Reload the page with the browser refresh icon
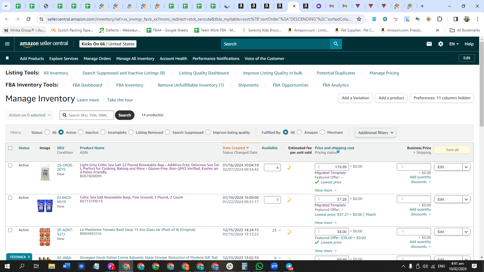Screen dimensions: 484x272 pos(28,19)
